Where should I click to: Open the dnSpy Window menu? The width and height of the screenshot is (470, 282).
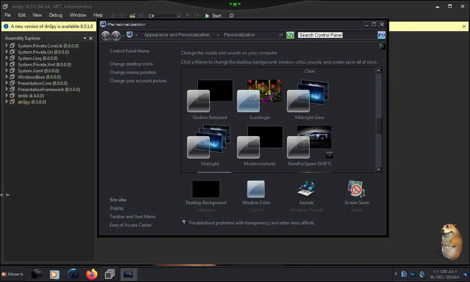coord(78,15)
